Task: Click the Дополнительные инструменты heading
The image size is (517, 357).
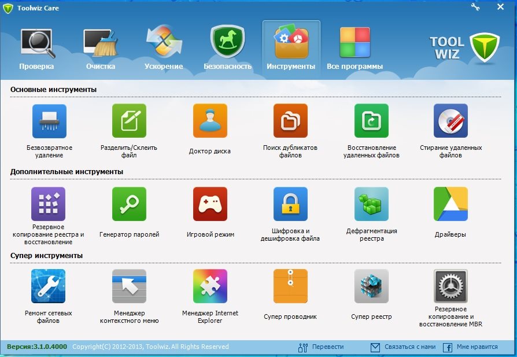Action: (x=67, y=172)
